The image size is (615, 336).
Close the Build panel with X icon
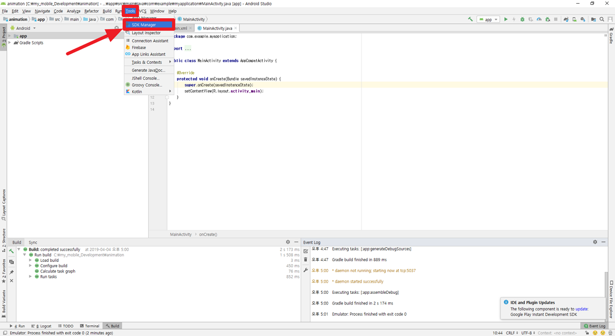pos(11,281)
